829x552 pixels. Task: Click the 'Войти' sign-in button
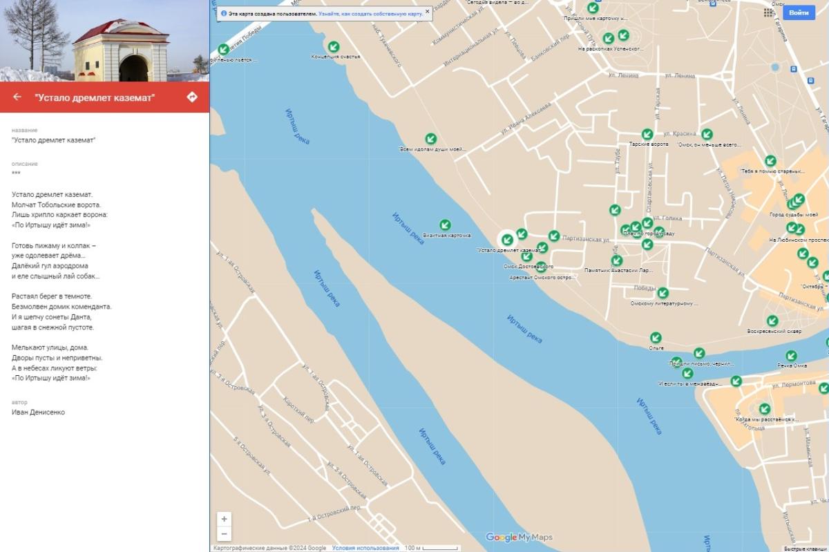799,13
